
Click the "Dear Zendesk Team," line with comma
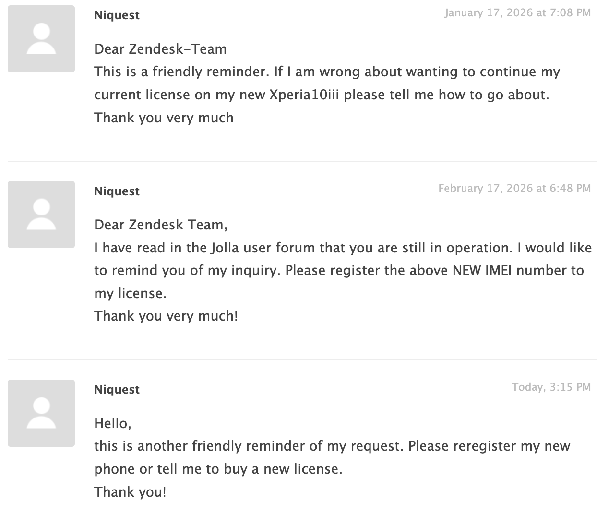click(161, 225)
